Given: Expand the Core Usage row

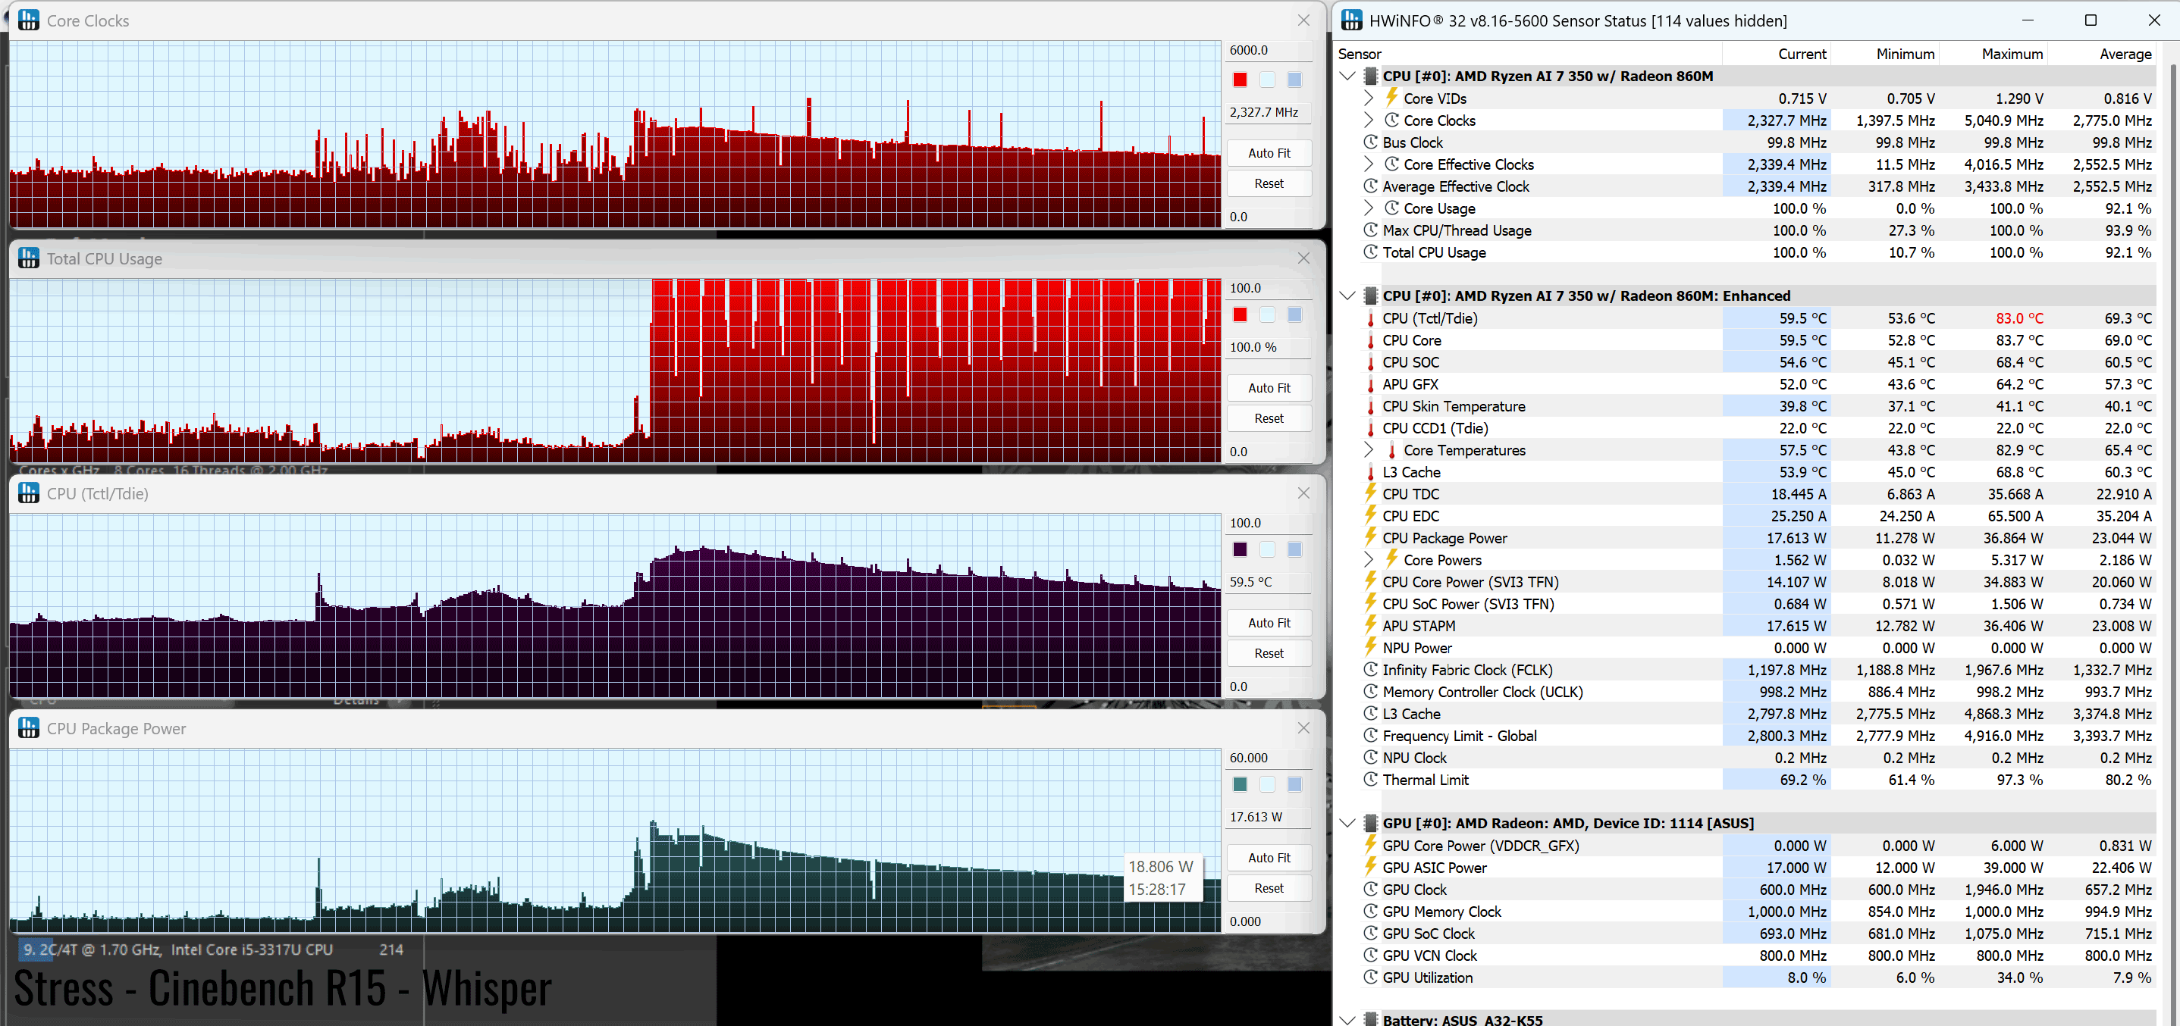Looking at the screenshot, I should 1369,208.
